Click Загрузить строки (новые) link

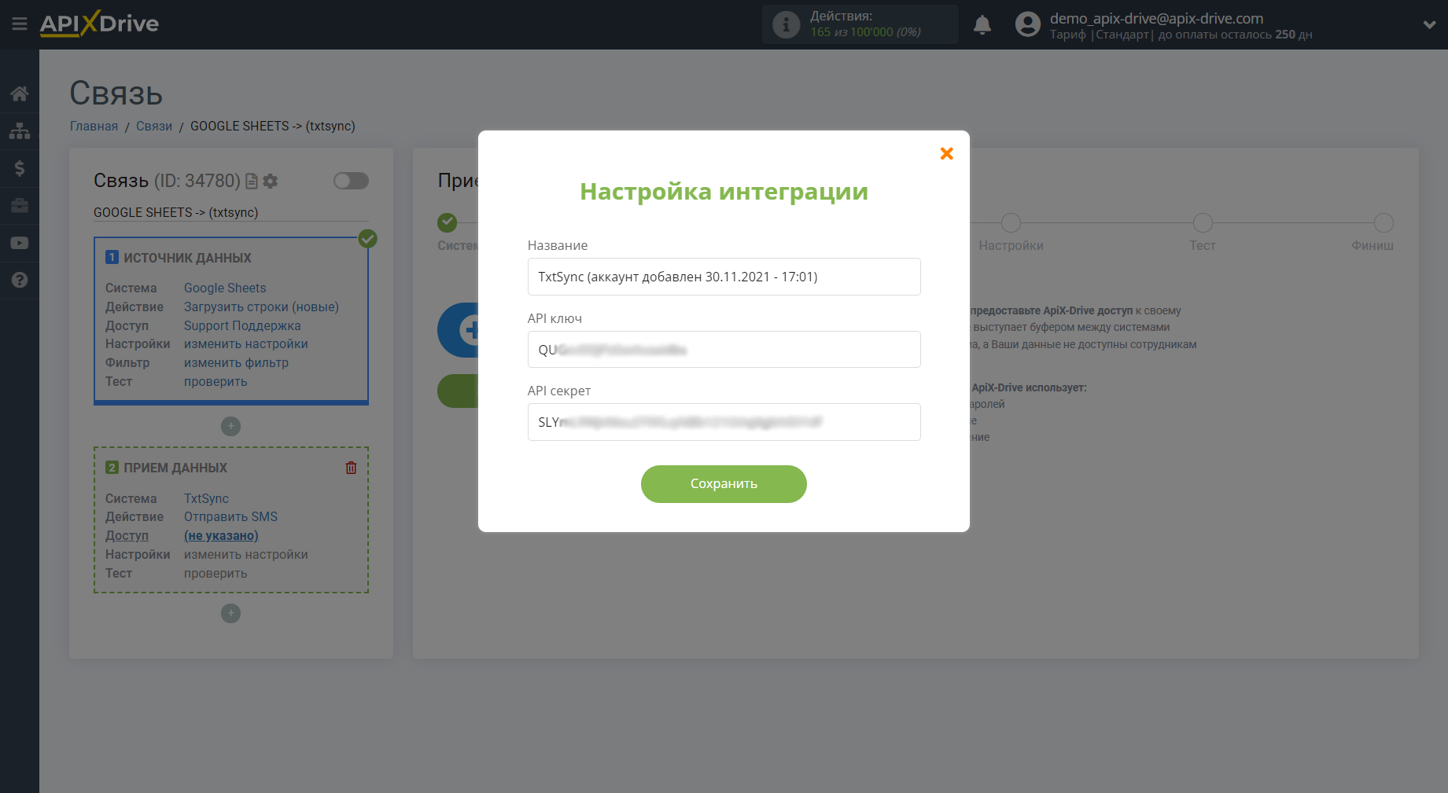(x=261, y=307)
